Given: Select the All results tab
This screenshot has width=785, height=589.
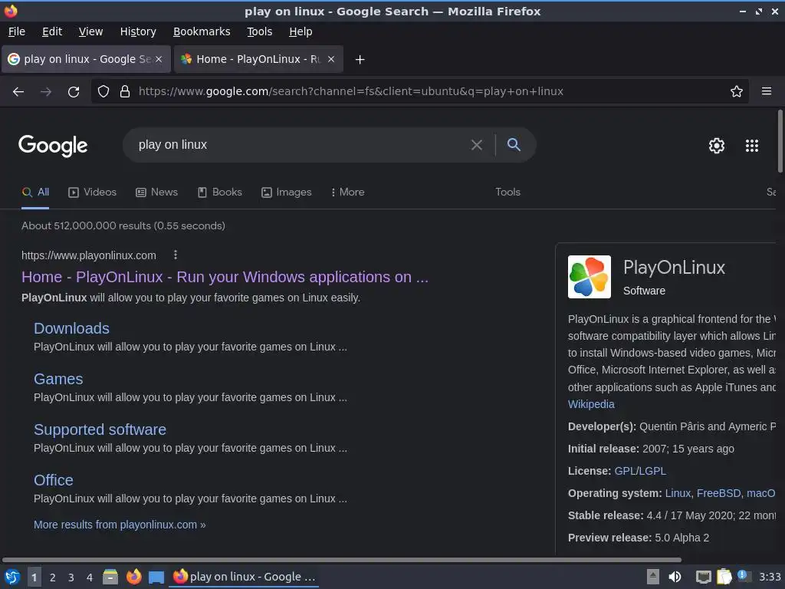Looking at the screenshot, I should (x=35, y=192).
